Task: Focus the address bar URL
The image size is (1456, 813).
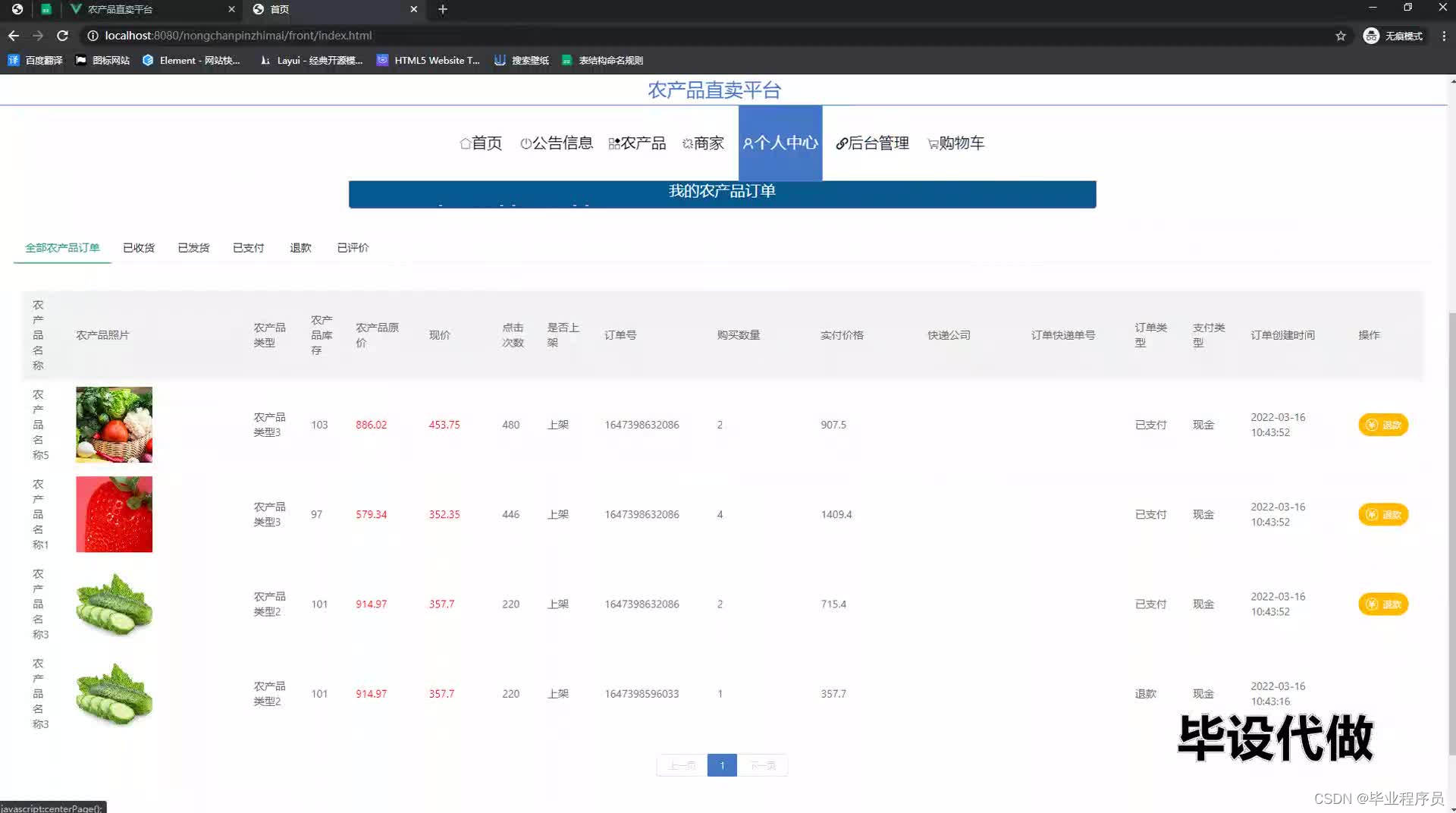Action: [x=238, y=36]
